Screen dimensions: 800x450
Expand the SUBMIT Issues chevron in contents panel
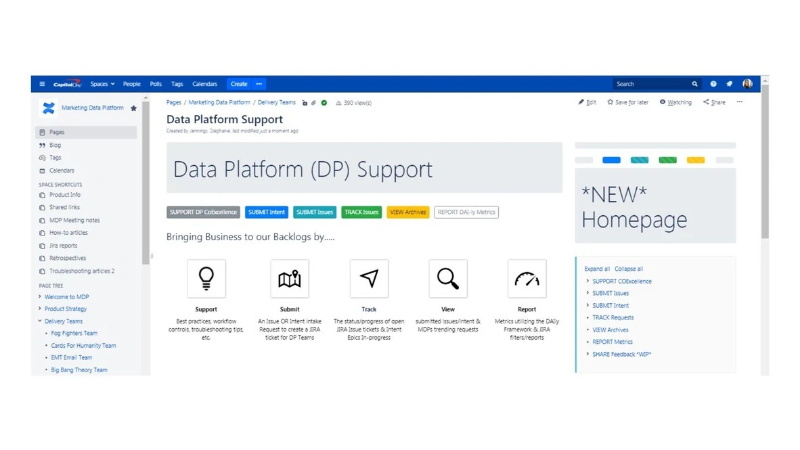587,294
